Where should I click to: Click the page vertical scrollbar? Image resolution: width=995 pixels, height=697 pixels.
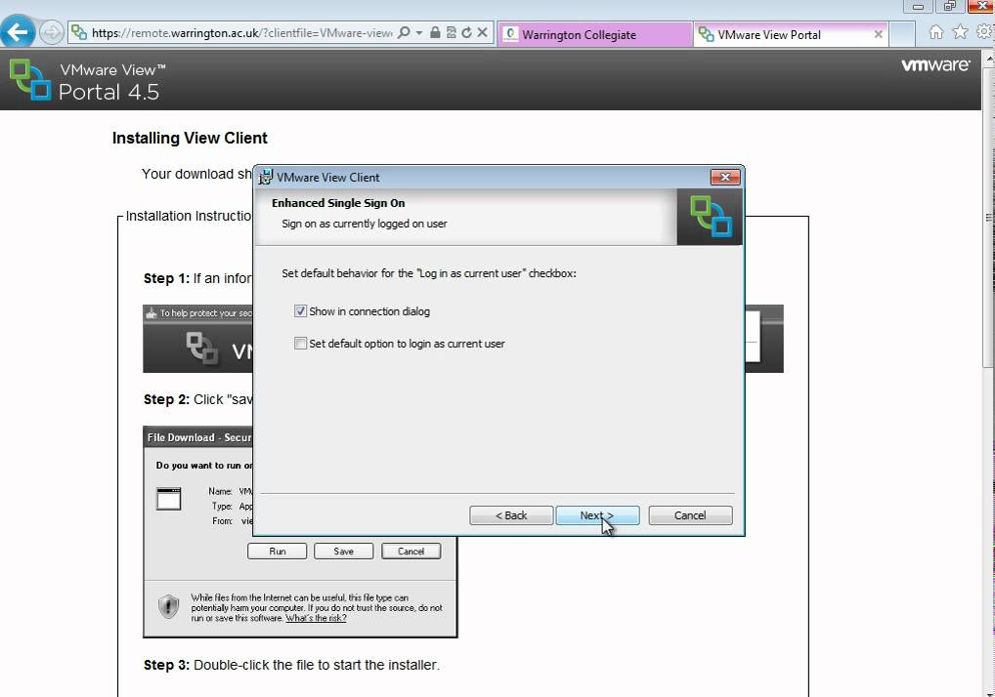(988, 216)
